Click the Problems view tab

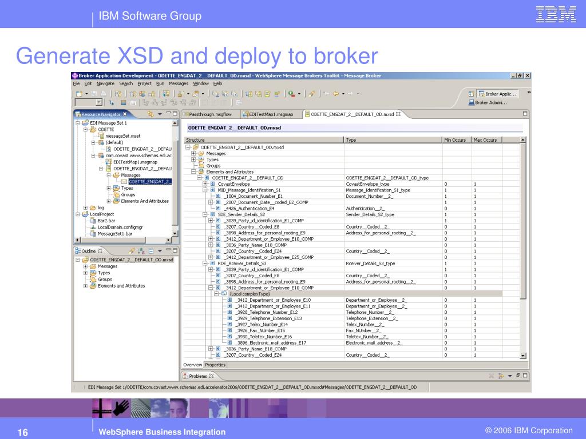[198, 376]
